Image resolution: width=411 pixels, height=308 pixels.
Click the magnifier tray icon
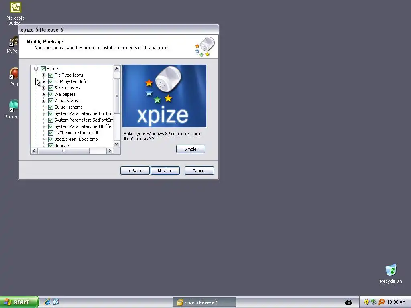click(381, 302)
